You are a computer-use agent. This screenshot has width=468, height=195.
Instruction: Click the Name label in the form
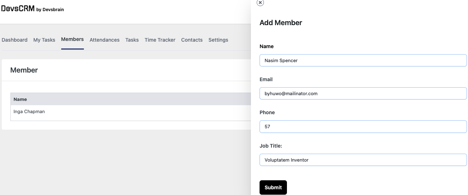[x=266, y=46]
